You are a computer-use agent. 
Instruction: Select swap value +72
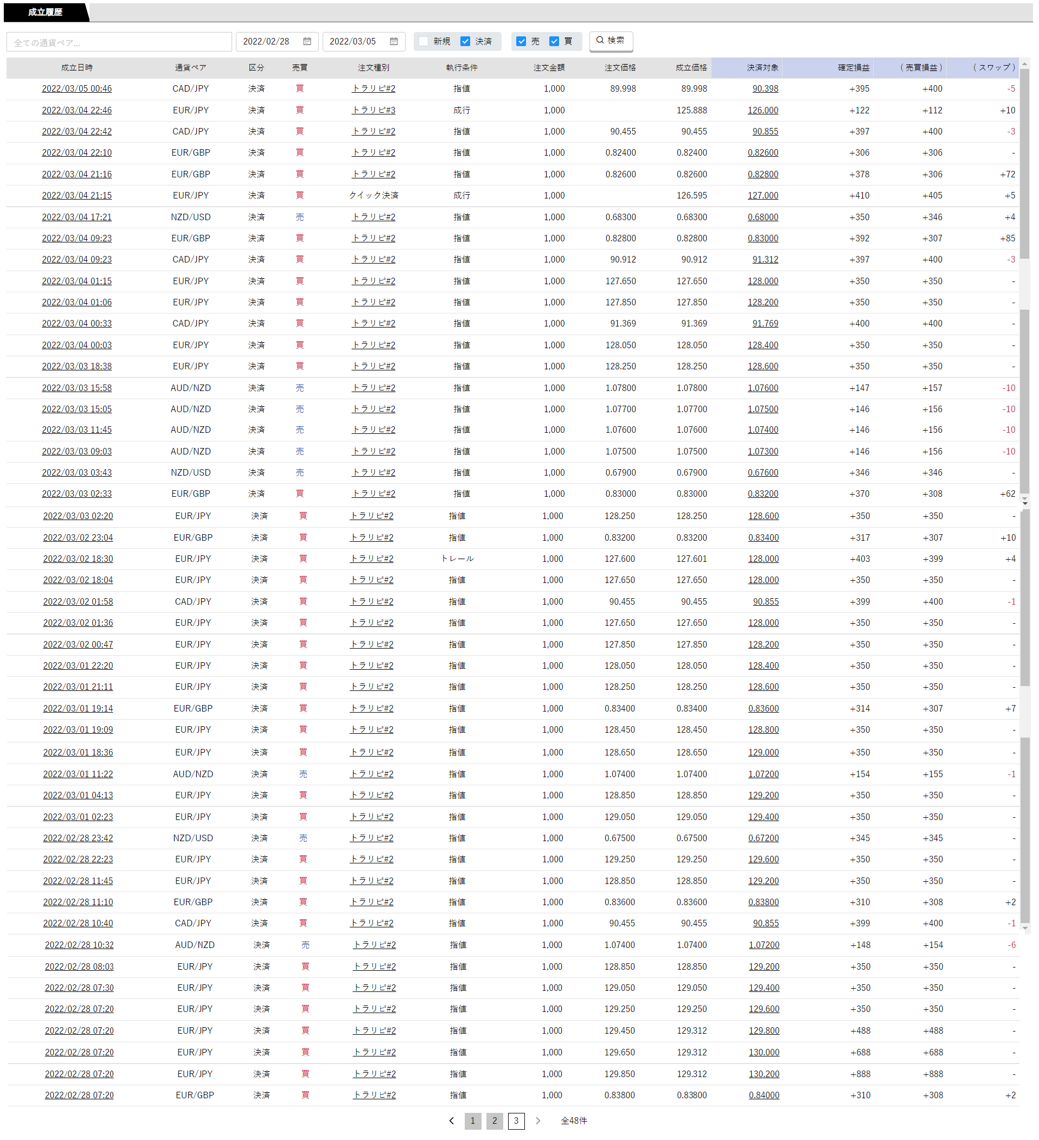pyautogui.click(x=1008, y=174)
